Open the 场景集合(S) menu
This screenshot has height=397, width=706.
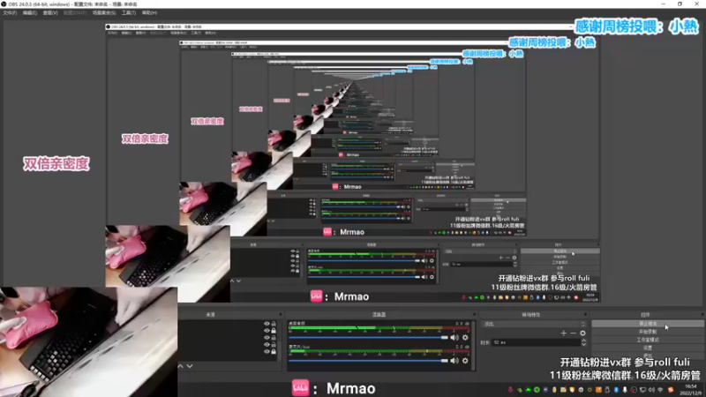(104, 13)
